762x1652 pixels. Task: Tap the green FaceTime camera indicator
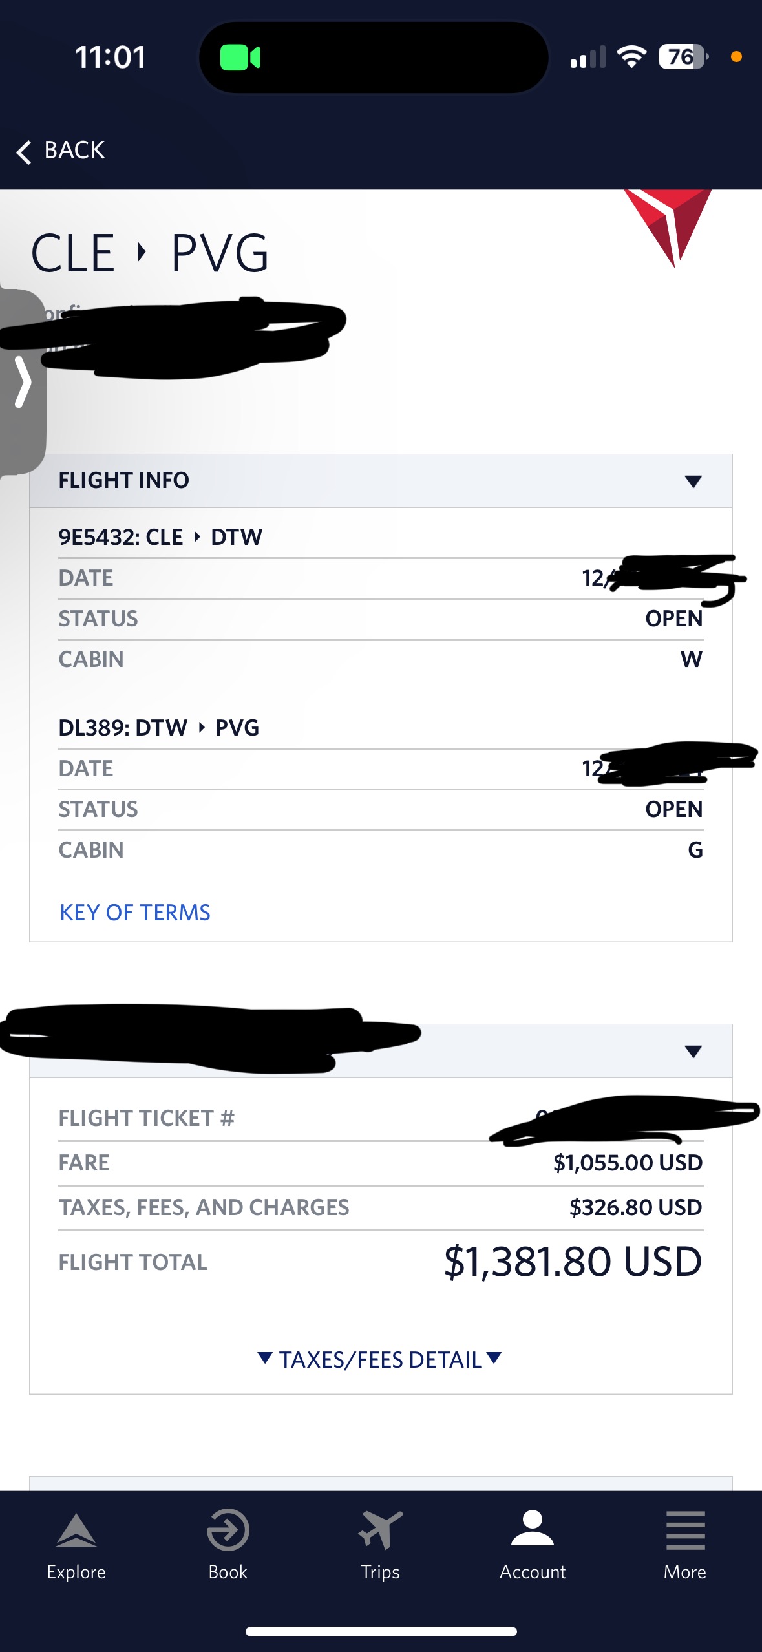[240, 58]
